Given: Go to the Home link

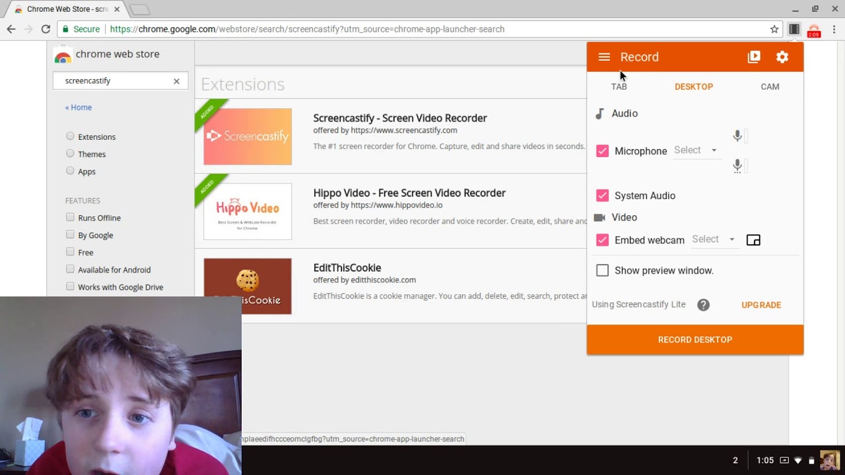Looking at the screenshot, I should [x=79, y=108].
